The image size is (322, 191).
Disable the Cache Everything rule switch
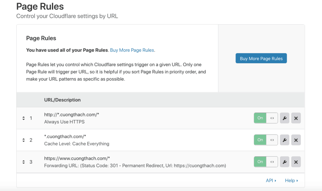click(x=266, y=140)
